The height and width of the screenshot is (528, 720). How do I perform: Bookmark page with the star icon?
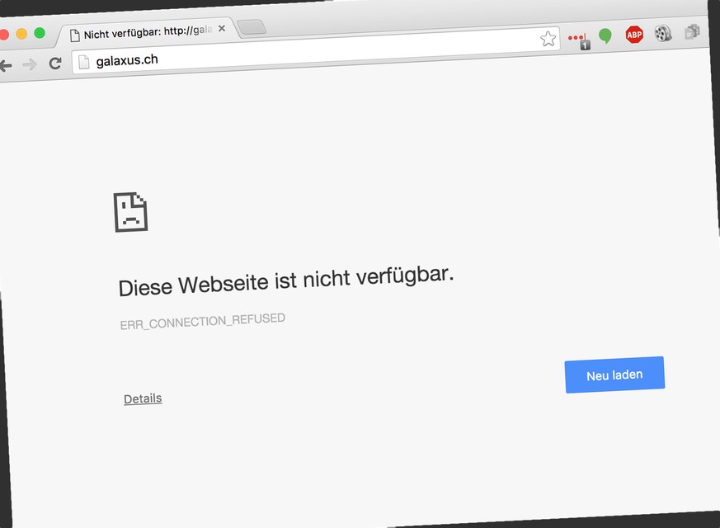[x=548, y=39]
